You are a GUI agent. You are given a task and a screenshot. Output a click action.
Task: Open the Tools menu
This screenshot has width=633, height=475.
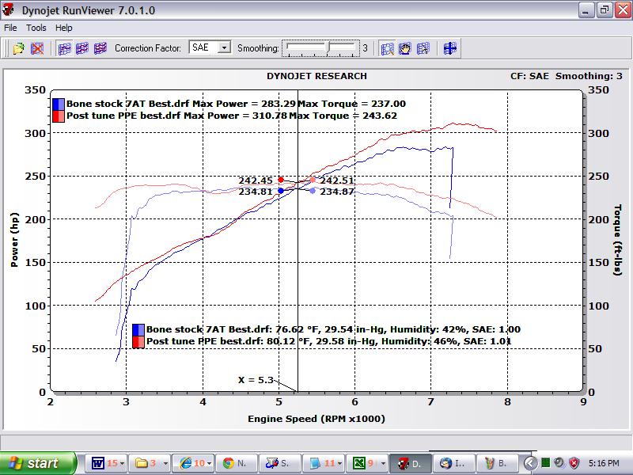36,28
